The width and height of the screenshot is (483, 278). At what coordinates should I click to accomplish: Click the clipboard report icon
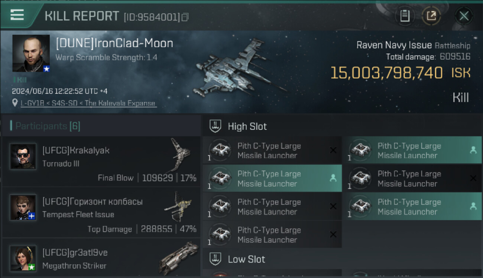click(x=405, y=16)
